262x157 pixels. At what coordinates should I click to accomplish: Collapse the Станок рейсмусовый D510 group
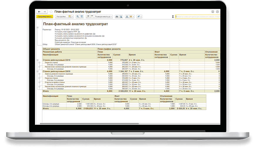coord(38,60)
